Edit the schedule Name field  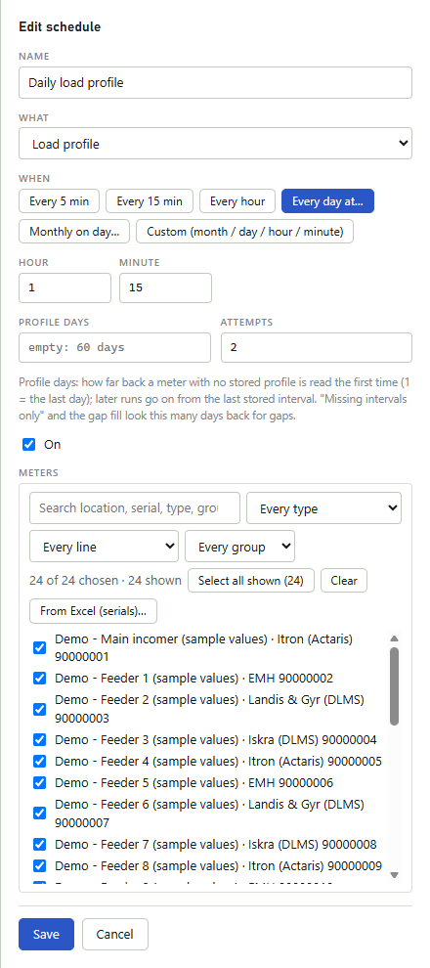215,83
